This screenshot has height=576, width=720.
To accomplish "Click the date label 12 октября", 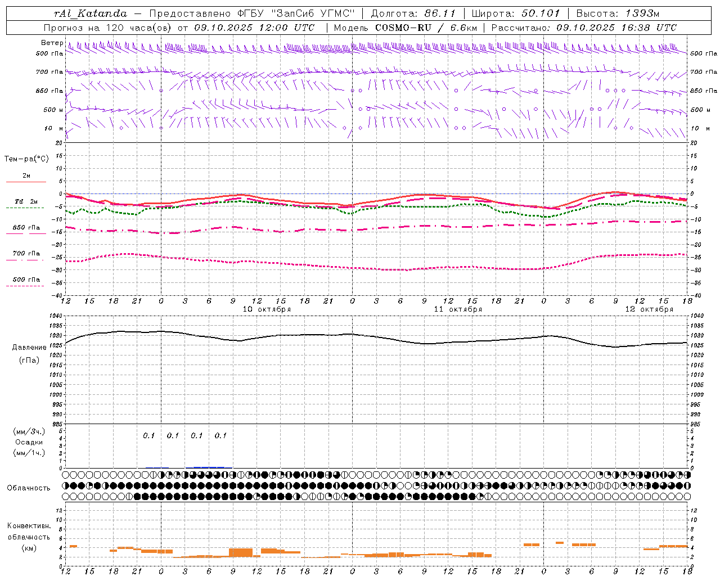I will click(649, 309).
